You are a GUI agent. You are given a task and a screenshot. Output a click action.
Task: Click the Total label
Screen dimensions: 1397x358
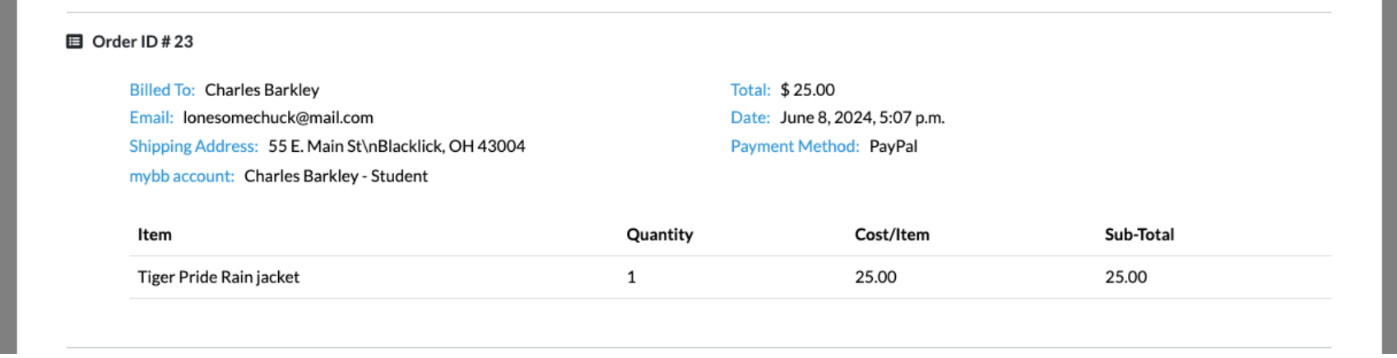point(750,90)
